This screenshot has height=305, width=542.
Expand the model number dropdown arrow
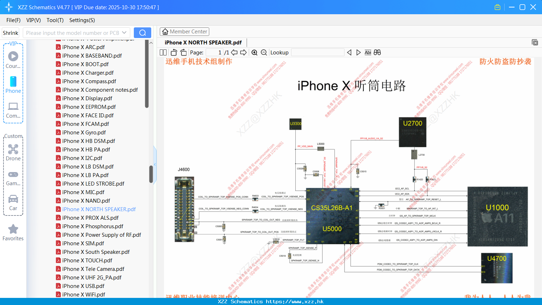124,33
